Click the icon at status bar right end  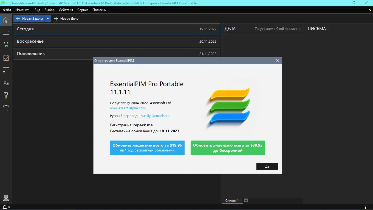tap(365, 207)
